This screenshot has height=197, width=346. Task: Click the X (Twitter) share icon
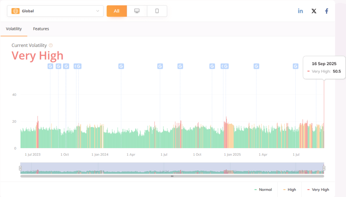tap(314, 11)
